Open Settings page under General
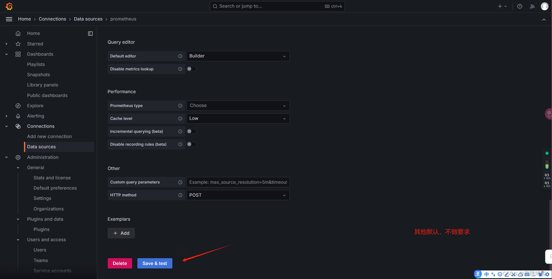552x279 pixels. tap(42, 198)
